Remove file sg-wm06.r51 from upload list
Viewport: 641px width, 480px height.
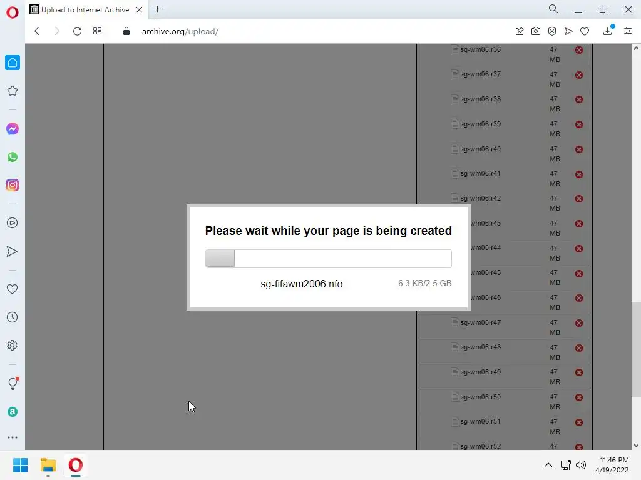[579, 422]
